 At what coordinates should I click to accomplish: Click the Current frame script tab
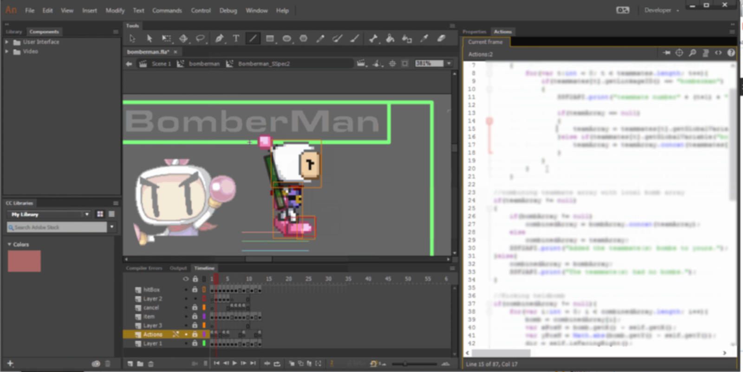[x=485, y=42]
